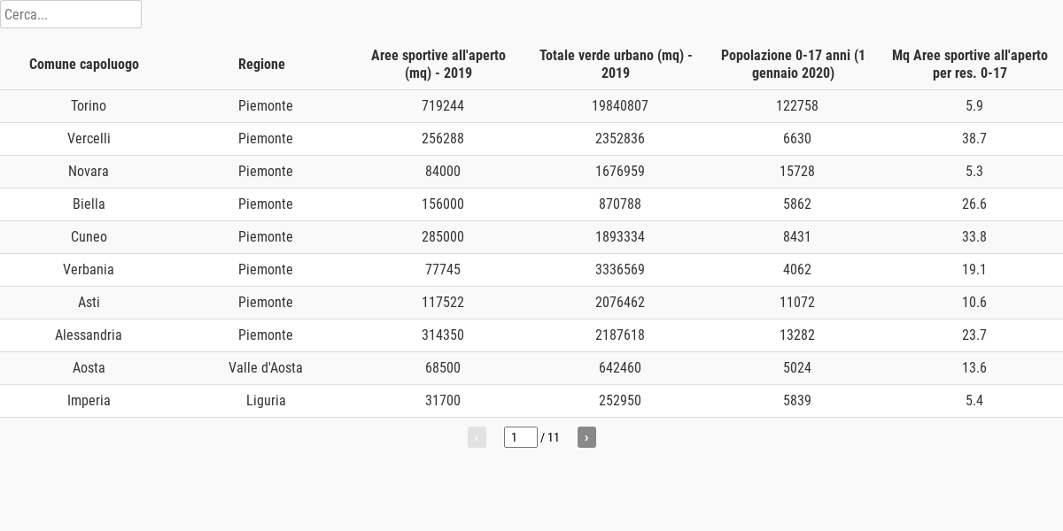Viewport: 1063px width, 531px height.
Task: Click Valle d'Aosta region cell
Action: point(266,368)
